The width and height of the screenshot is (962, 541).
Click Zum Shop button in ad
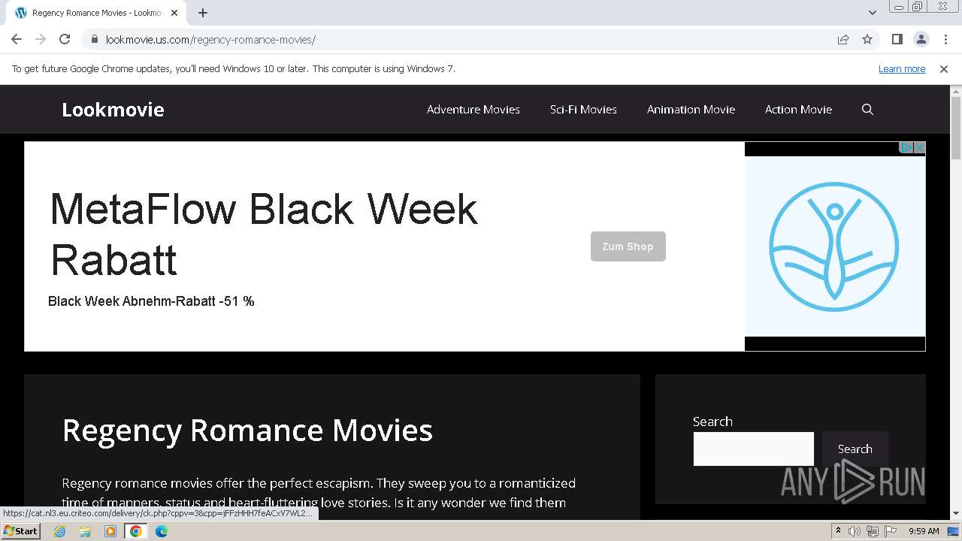coord(628,246)
